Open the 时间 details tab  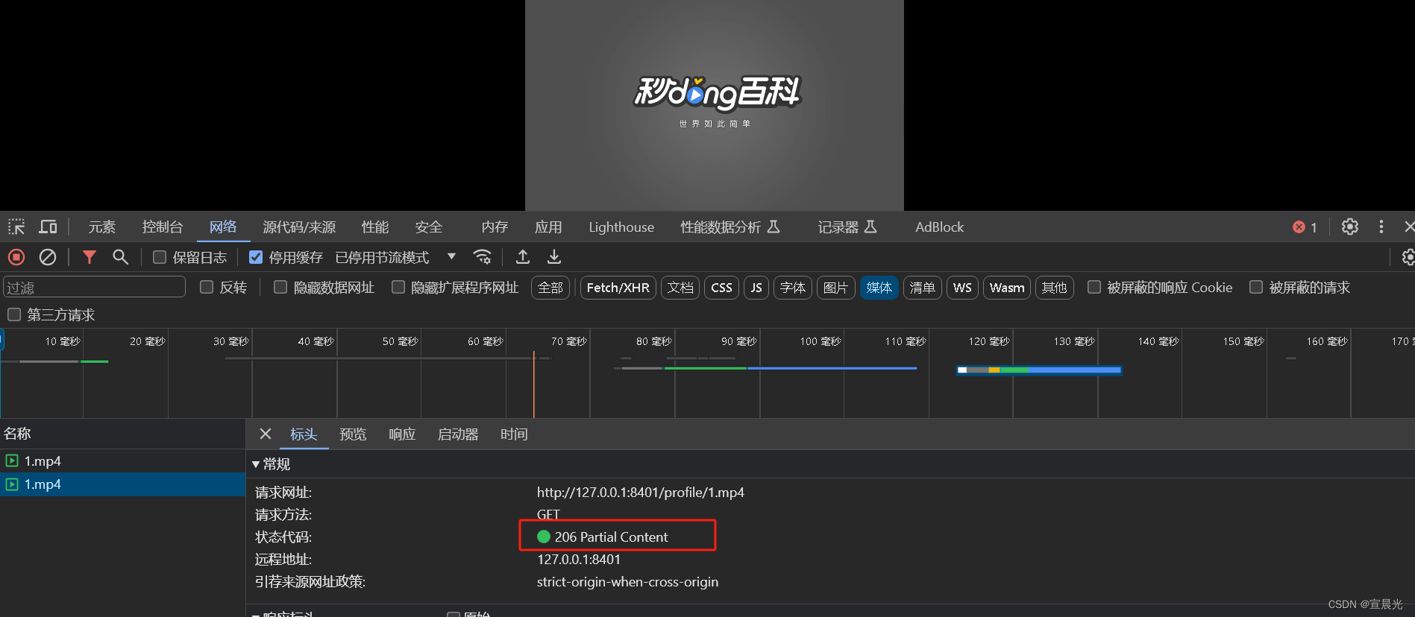coord(514,434)
